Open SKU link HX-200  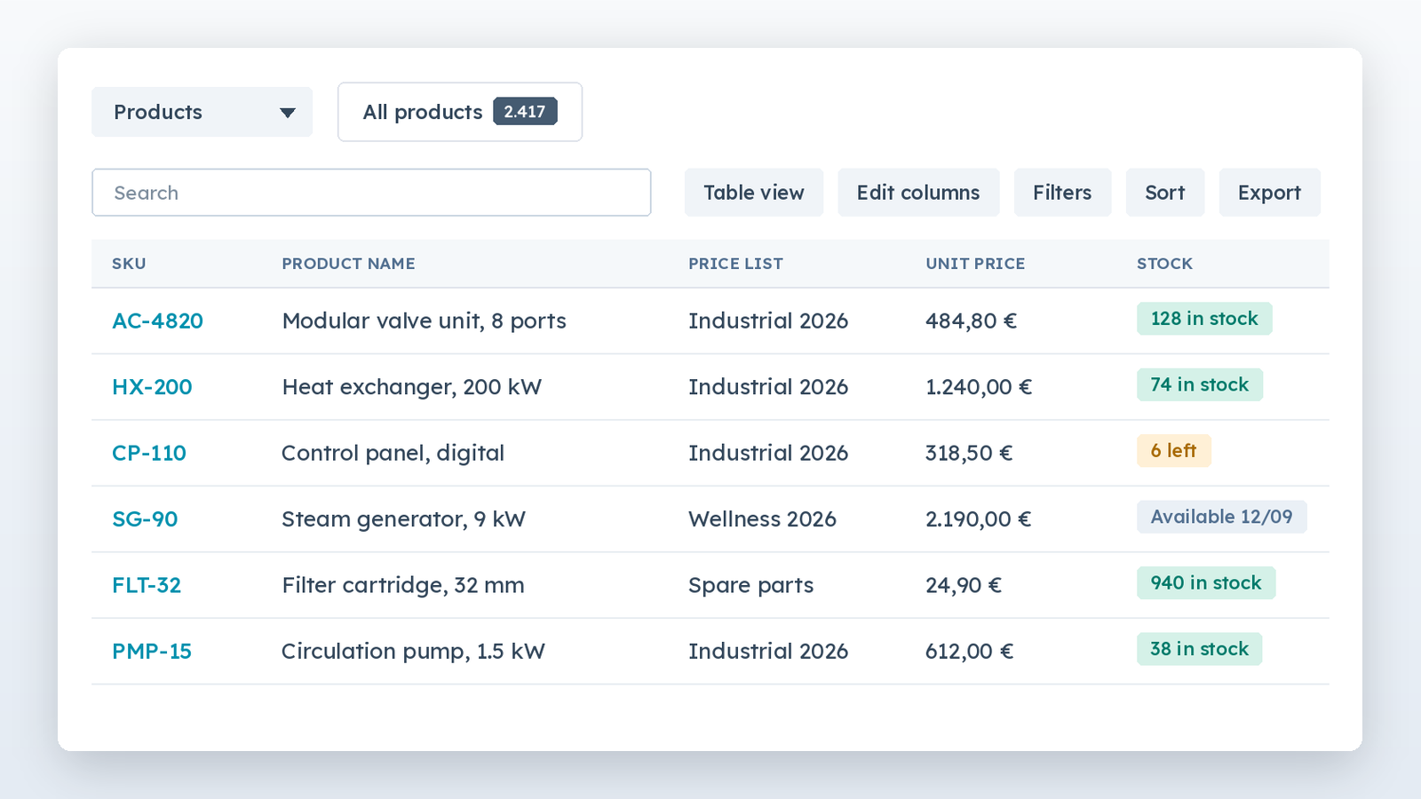(x=152, y=387)
